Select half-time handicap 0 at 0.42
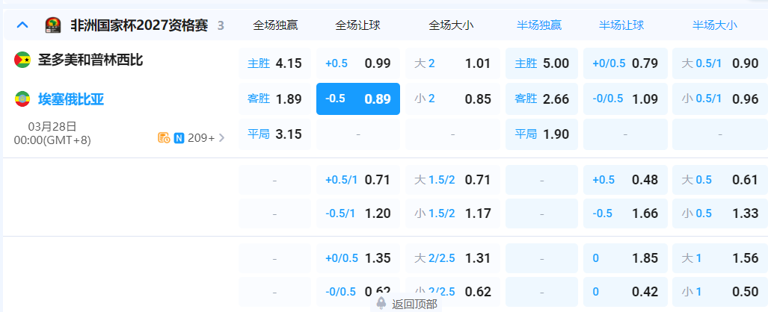The height and width of the screenshot is (312, 768). 625,292
